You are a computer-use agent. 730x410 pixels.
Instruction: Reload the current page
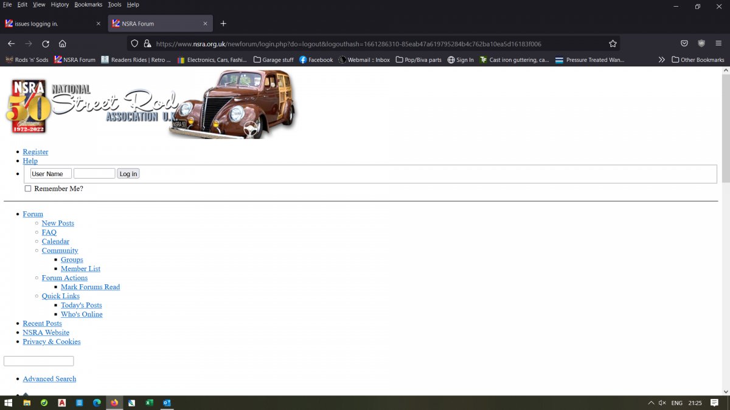[45, 44]
